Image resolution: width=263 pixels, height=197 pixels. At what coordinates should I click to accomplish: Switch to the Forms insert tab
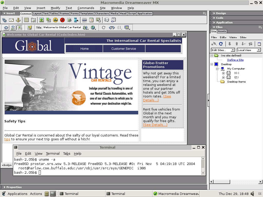click(75, 14)
